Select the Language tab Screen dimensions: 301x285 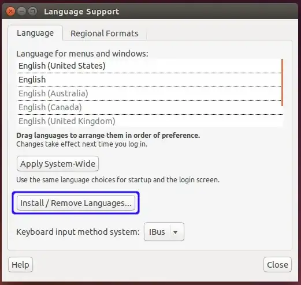[35, 33]
